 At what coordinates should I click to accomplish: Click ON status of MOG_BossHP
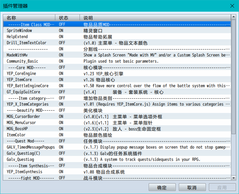[x=61, y=129]
